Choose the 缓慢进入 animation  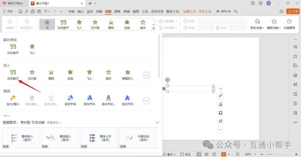tap(128, 75)
